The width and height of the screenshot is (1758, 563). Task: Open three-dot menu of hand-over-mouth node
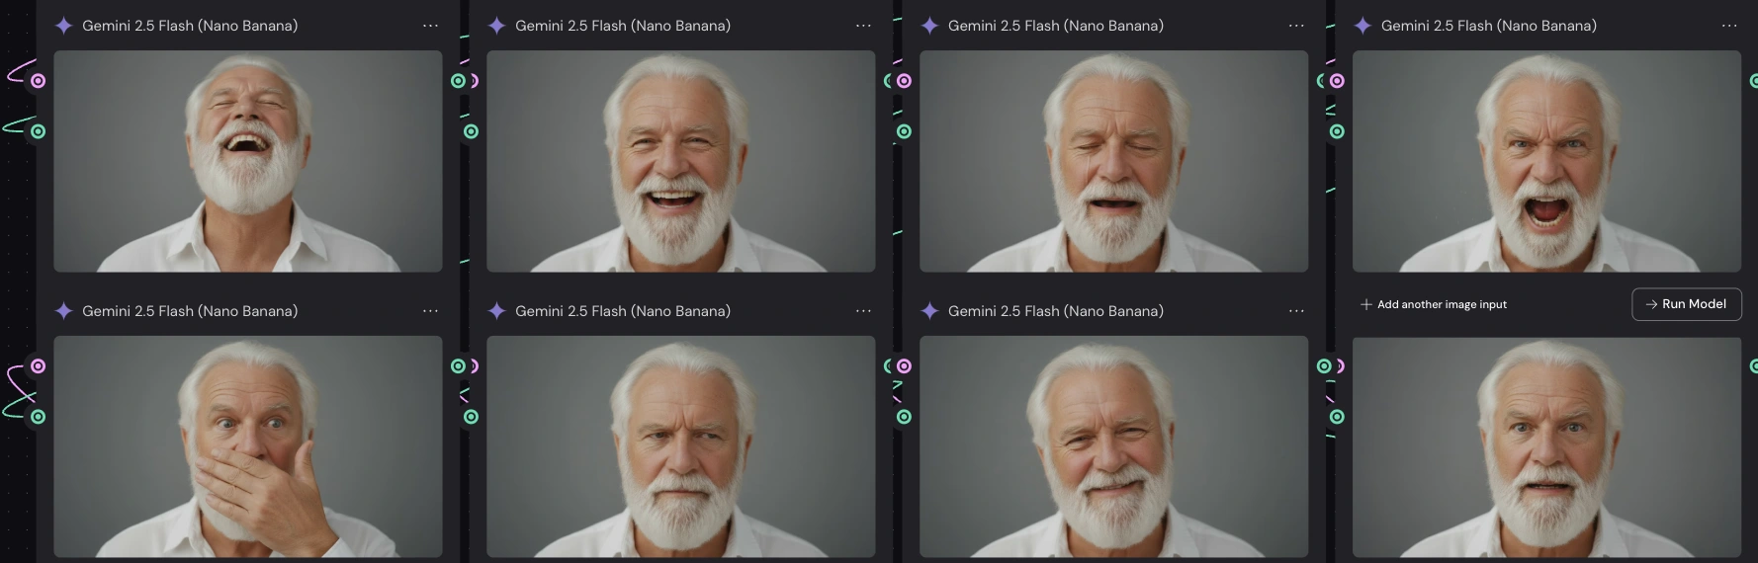[430, 311]
